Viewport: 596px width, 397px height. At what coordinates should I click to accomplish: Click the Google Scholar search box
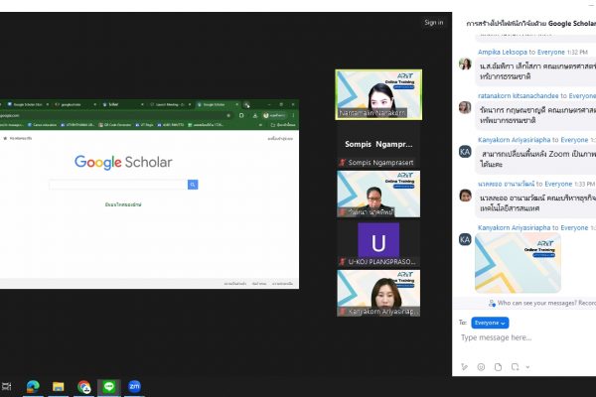click(118, 185)
